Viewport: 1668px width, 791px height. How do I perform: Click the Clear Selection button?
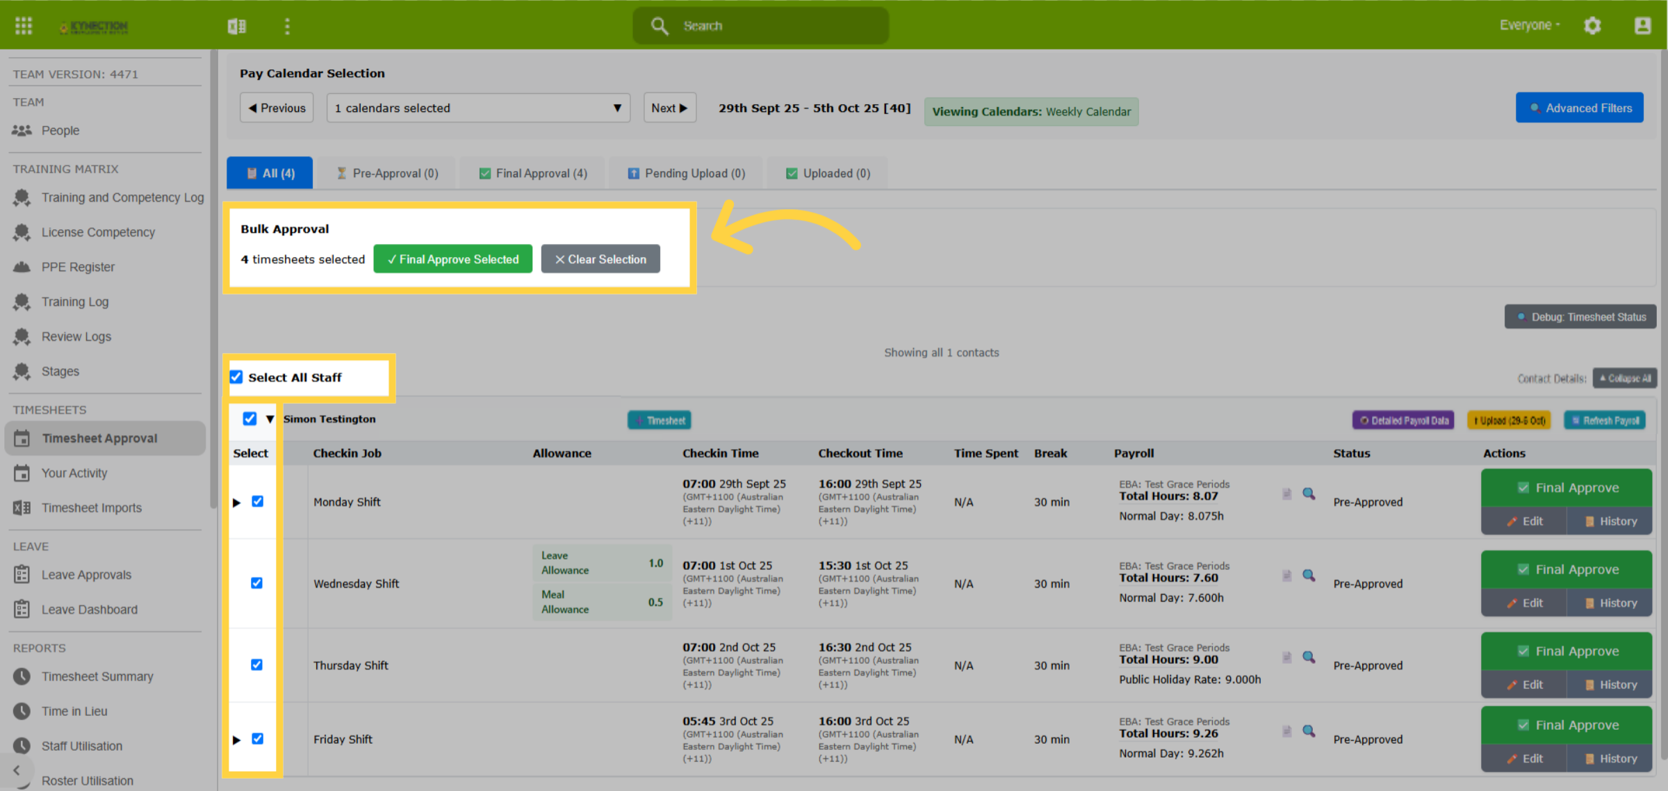pos(600,259)
